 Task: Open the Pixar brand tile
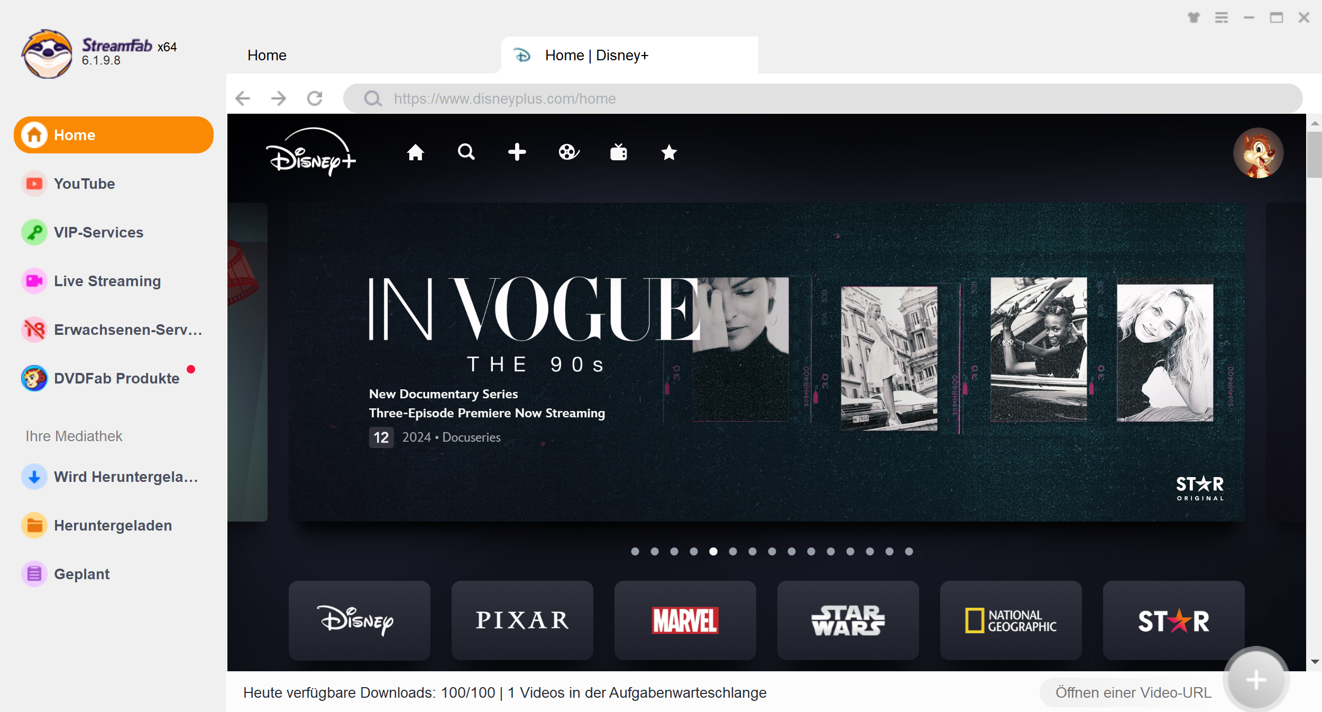click(522, 620)
